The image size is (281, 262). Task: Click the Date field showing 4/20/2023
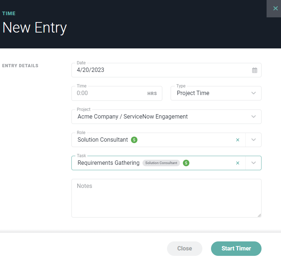(x=166, y=70)
